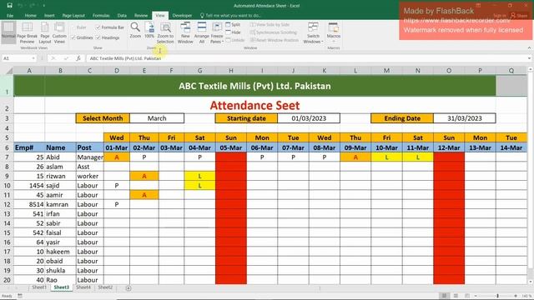The image size is (534, 300).
Task: Switch to Sheet1 tab
Action: coord(39,287)
